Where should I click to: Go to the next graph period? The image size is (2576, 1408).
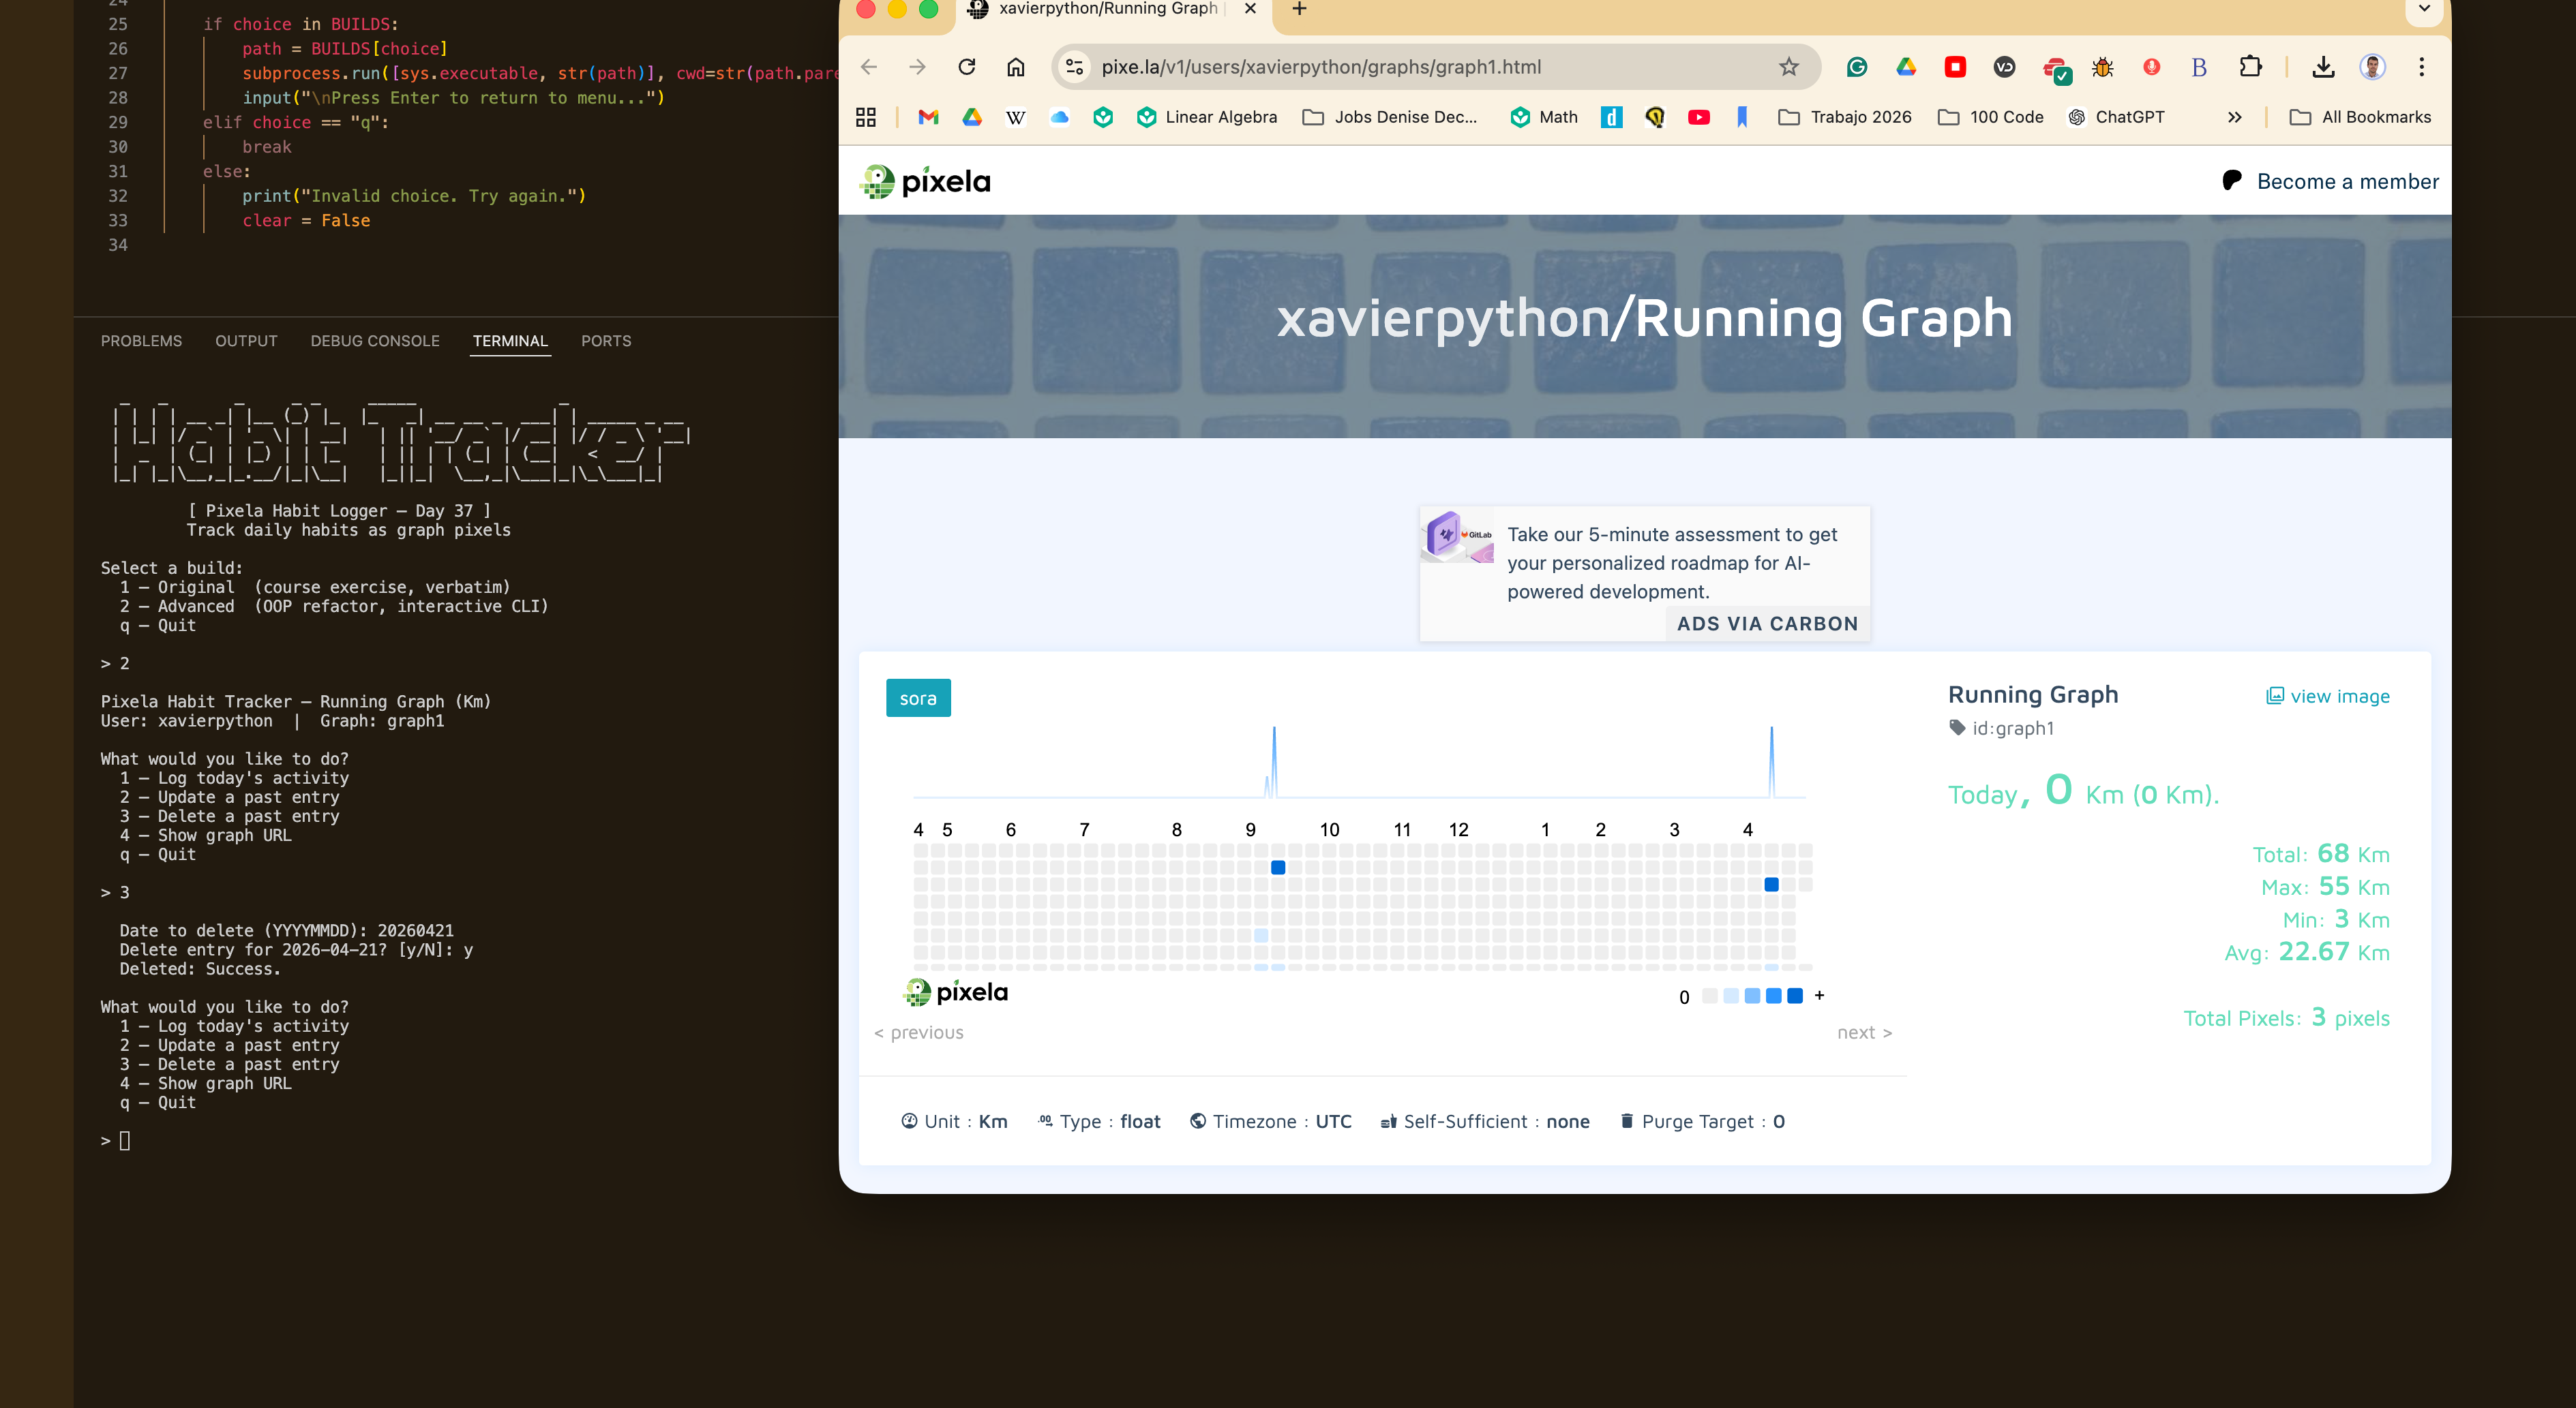point(1864,1032)
